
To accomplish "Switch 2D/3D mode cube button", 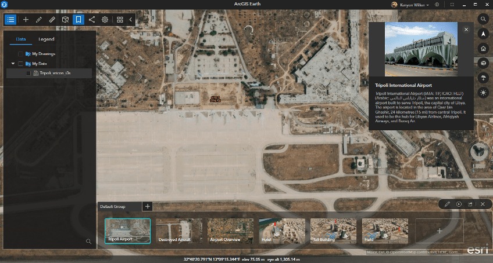I will pyautogui.click(x=483, y=63).
